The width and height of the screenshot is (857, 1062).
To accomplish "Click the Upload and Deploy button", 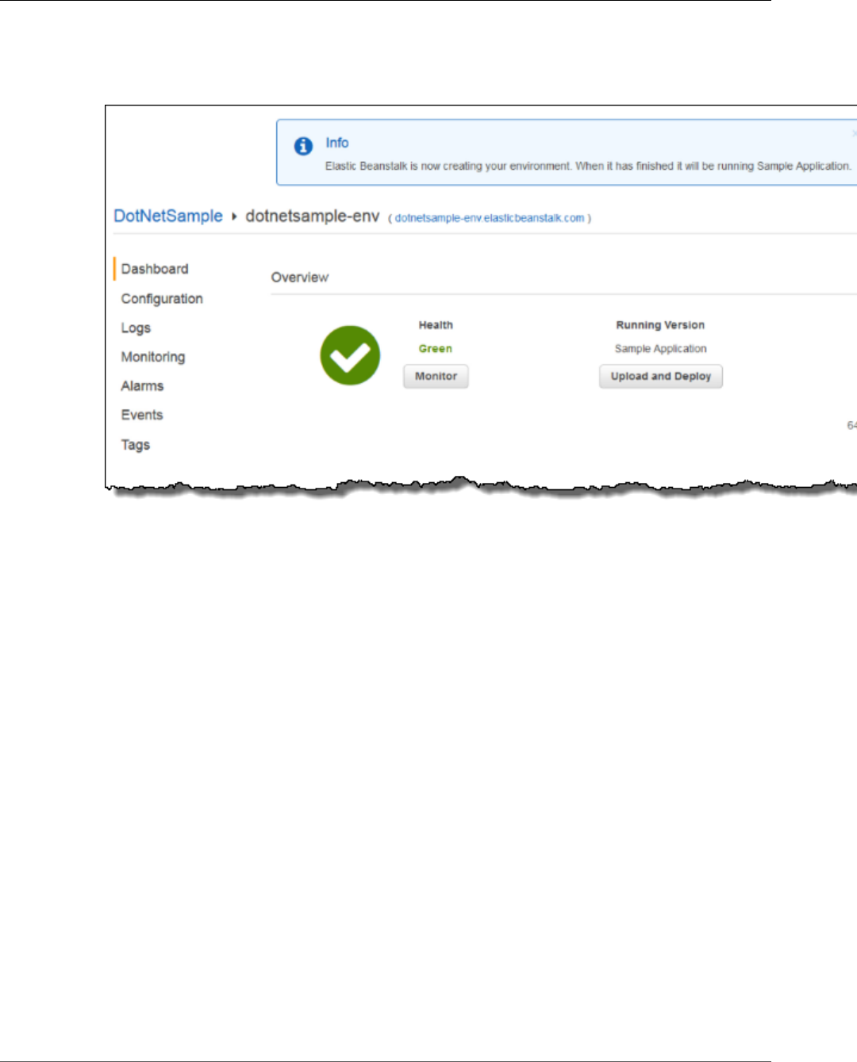I will (x=661, y=376).
